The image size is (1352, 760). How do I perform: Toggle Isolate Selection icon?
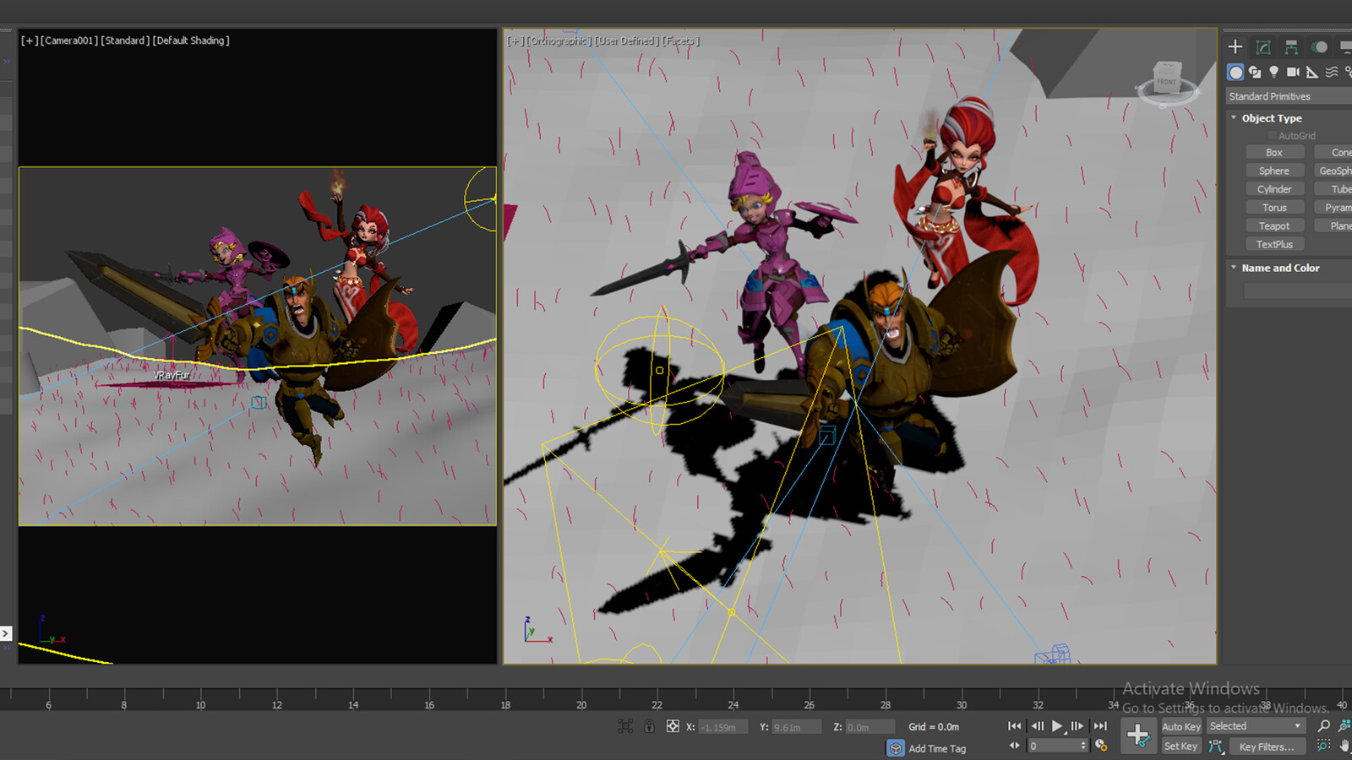point(625,726)
